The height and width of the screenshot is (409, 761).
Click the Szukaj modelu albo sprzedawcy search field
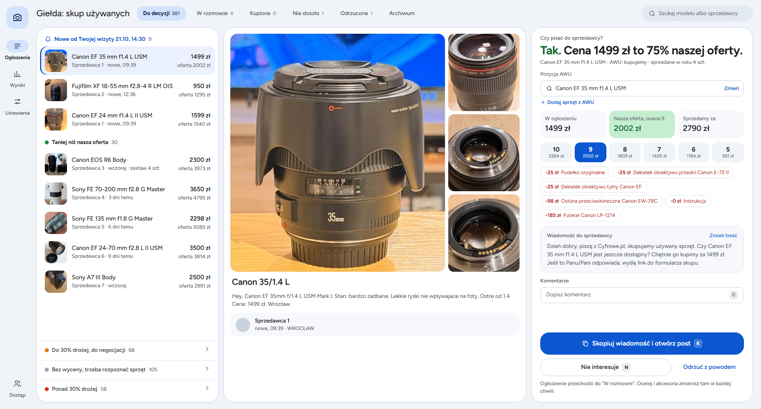point(697,13)
